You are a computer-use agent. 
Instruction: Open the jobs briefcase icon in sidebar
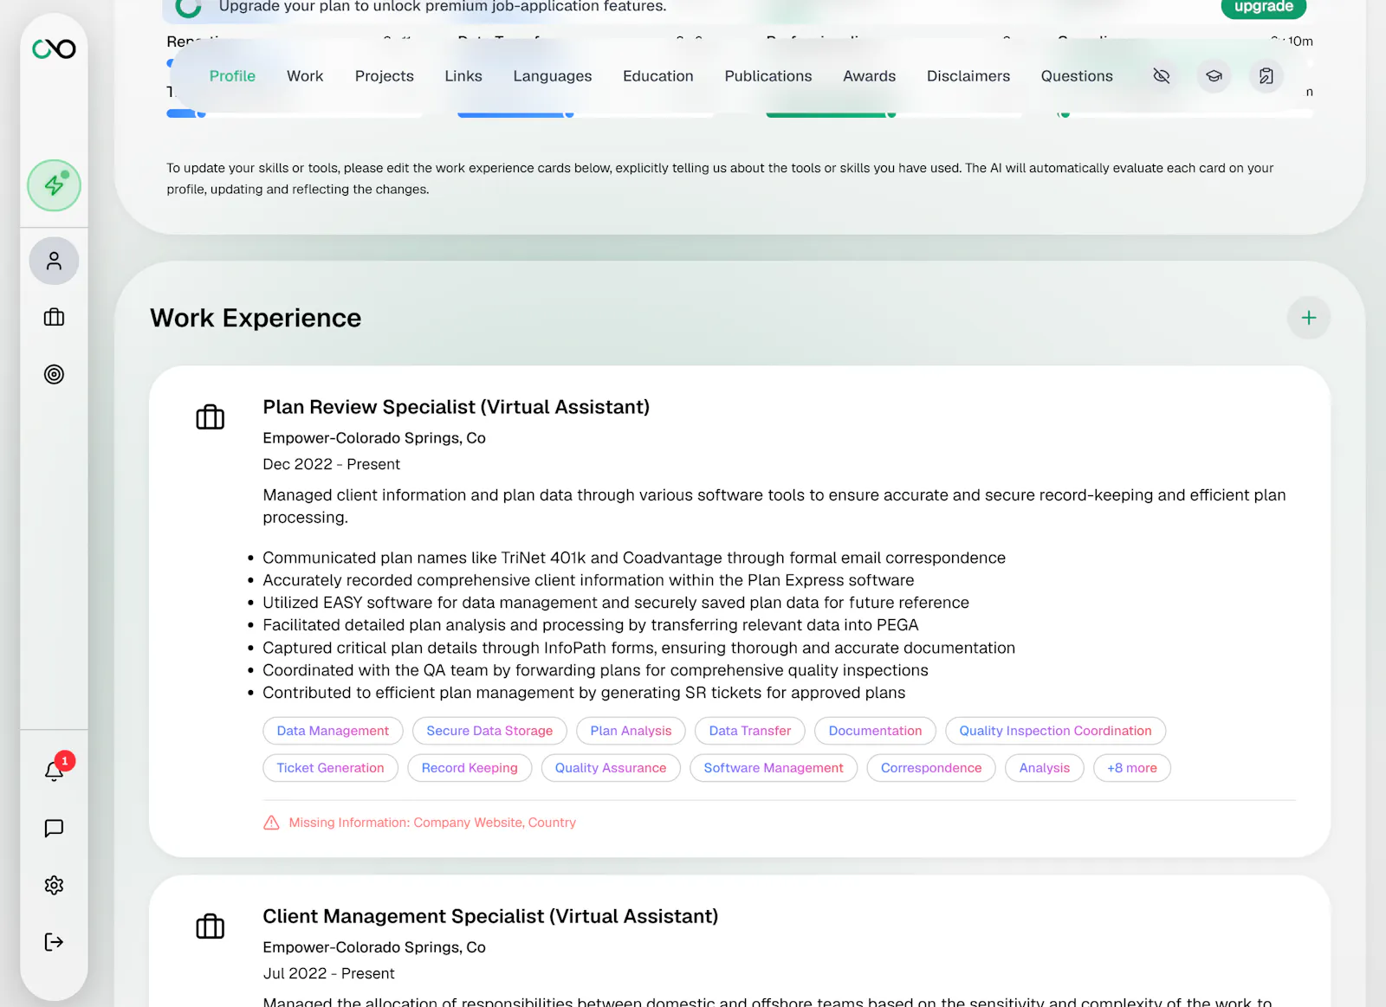point(54,318)
